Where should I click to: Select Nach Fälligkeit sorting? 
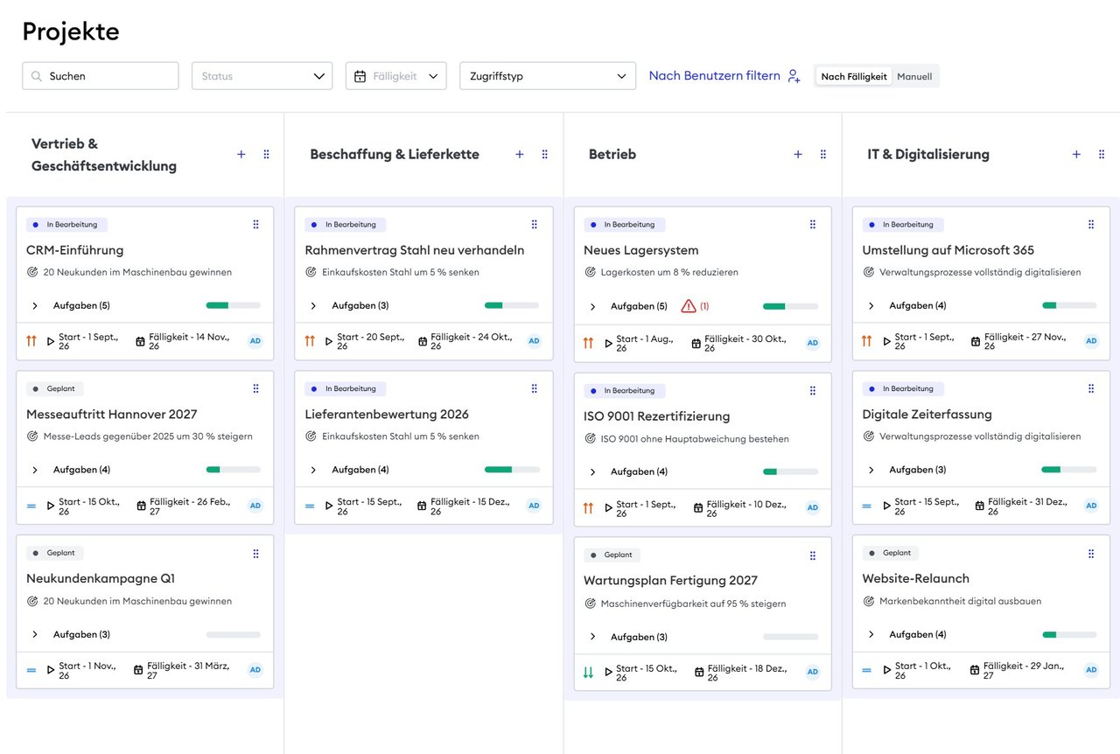click(854, 76)
